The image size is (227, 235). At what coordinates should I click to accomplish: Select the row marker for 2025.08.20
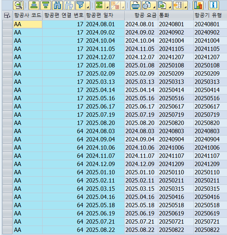pyautogui.click(x=7, y=123)
